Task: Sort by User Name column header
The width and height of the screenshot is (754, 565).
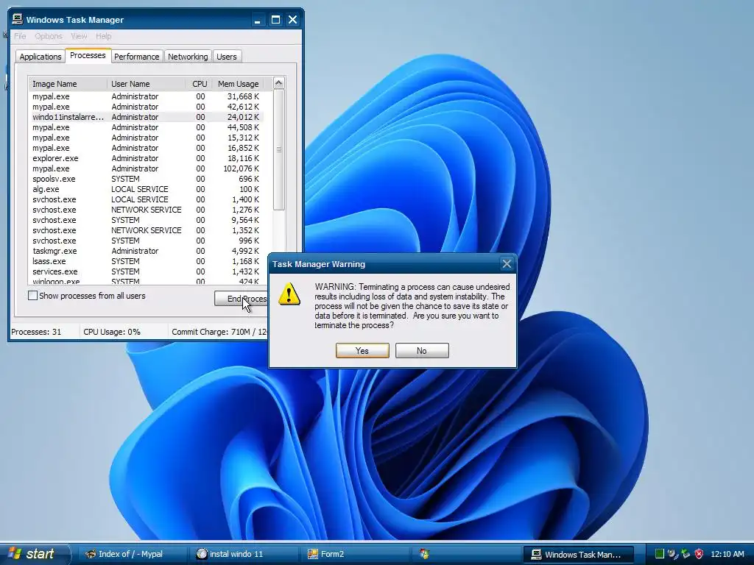Action: [147, 84]
